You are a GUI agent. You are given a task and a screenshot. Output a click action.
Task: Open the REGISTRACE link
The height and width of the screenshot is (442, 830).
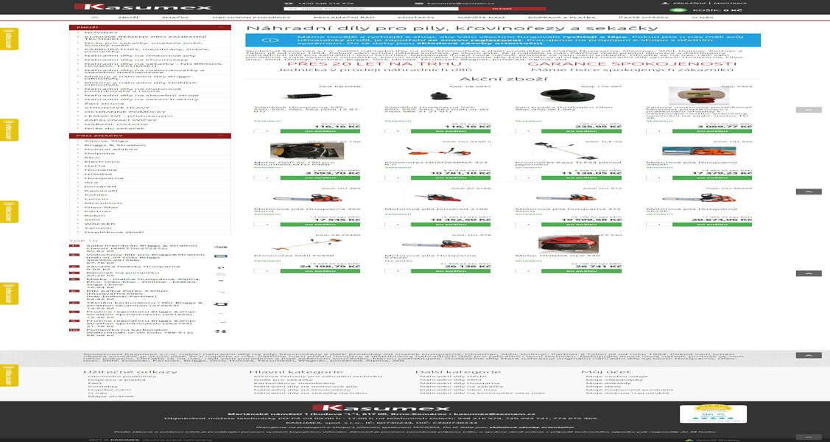coord(730,3)
